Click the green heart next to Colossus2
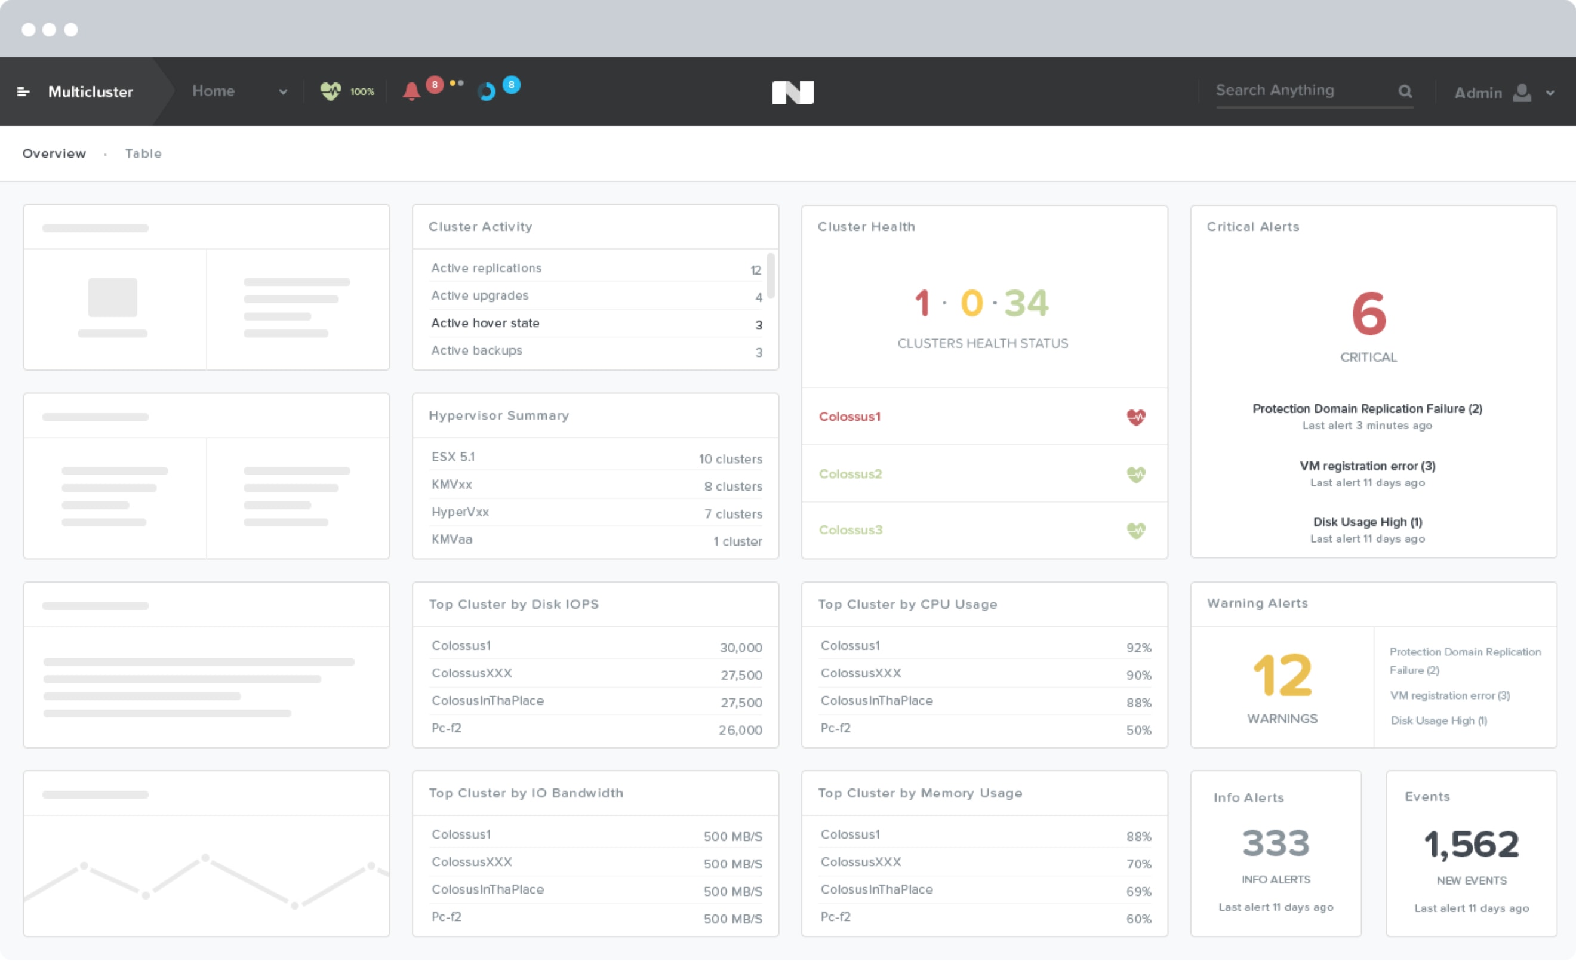The height and width of the screenshot is (961, 1576). coord(1136,475)
